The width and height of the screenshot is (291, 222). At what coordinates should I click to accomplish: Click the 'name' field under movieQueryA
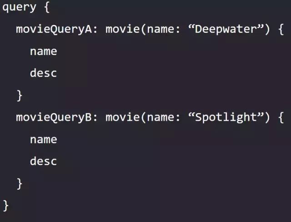coord(44,51)
